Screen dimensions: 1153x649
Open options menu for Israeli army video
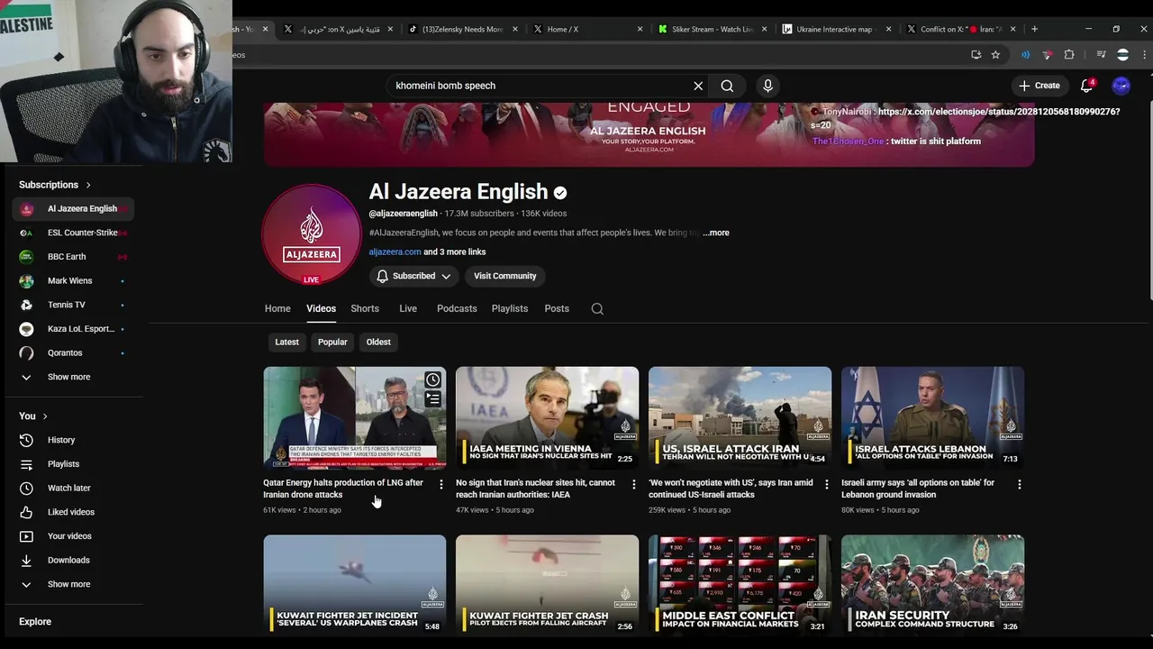point(1019,484)
